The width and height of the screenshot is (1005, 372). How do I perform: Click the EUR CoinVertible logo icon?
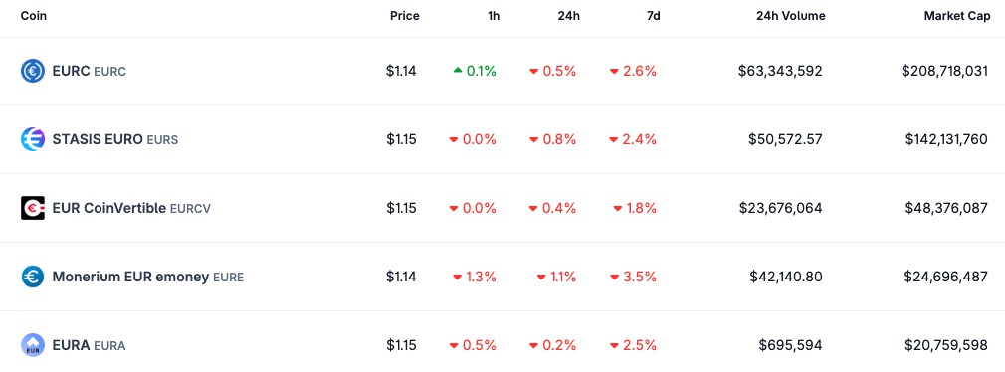32,208
